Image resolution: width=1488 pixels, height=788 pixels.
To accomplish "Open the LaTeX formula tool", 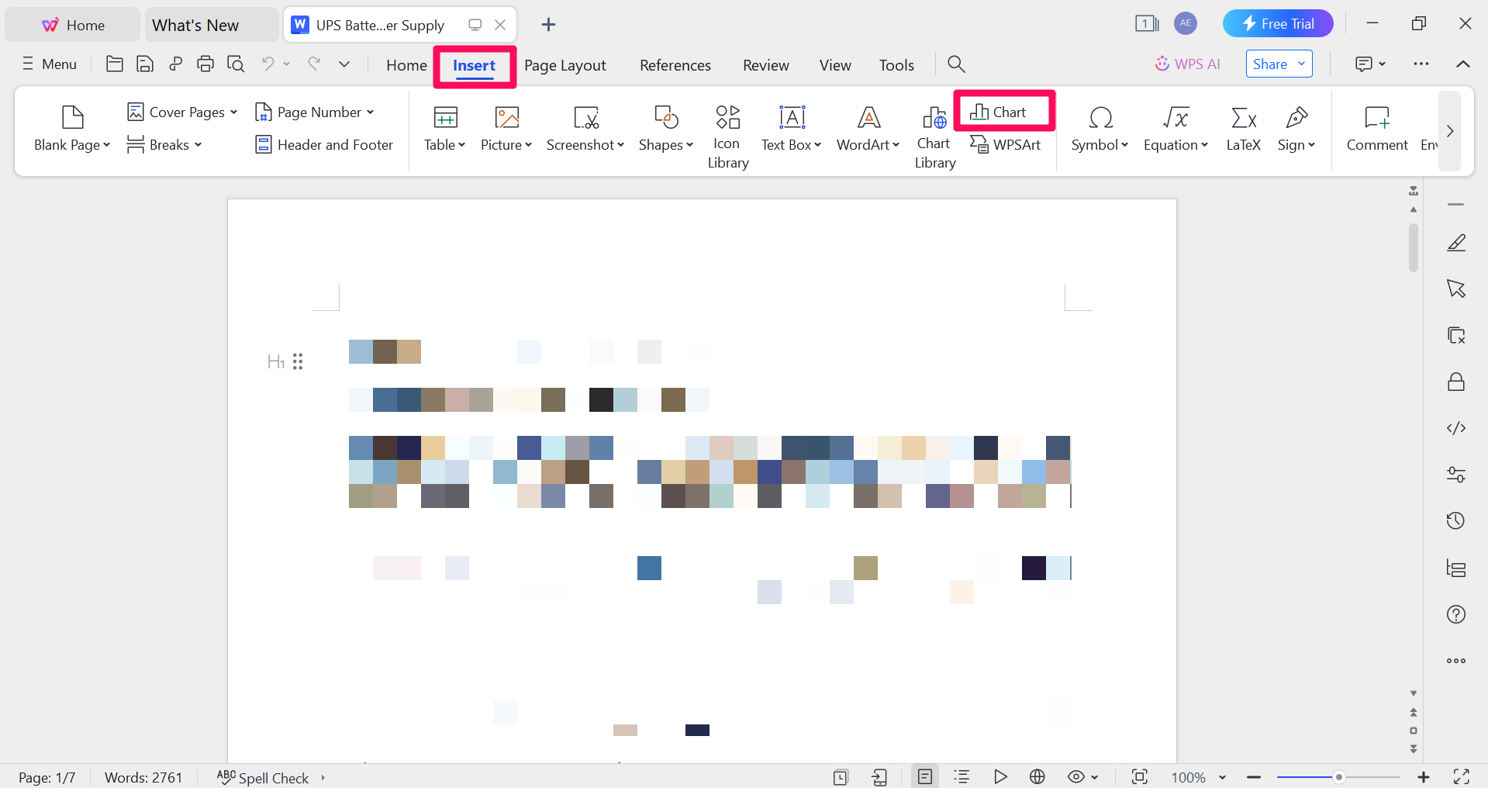I will [1242, 128].
